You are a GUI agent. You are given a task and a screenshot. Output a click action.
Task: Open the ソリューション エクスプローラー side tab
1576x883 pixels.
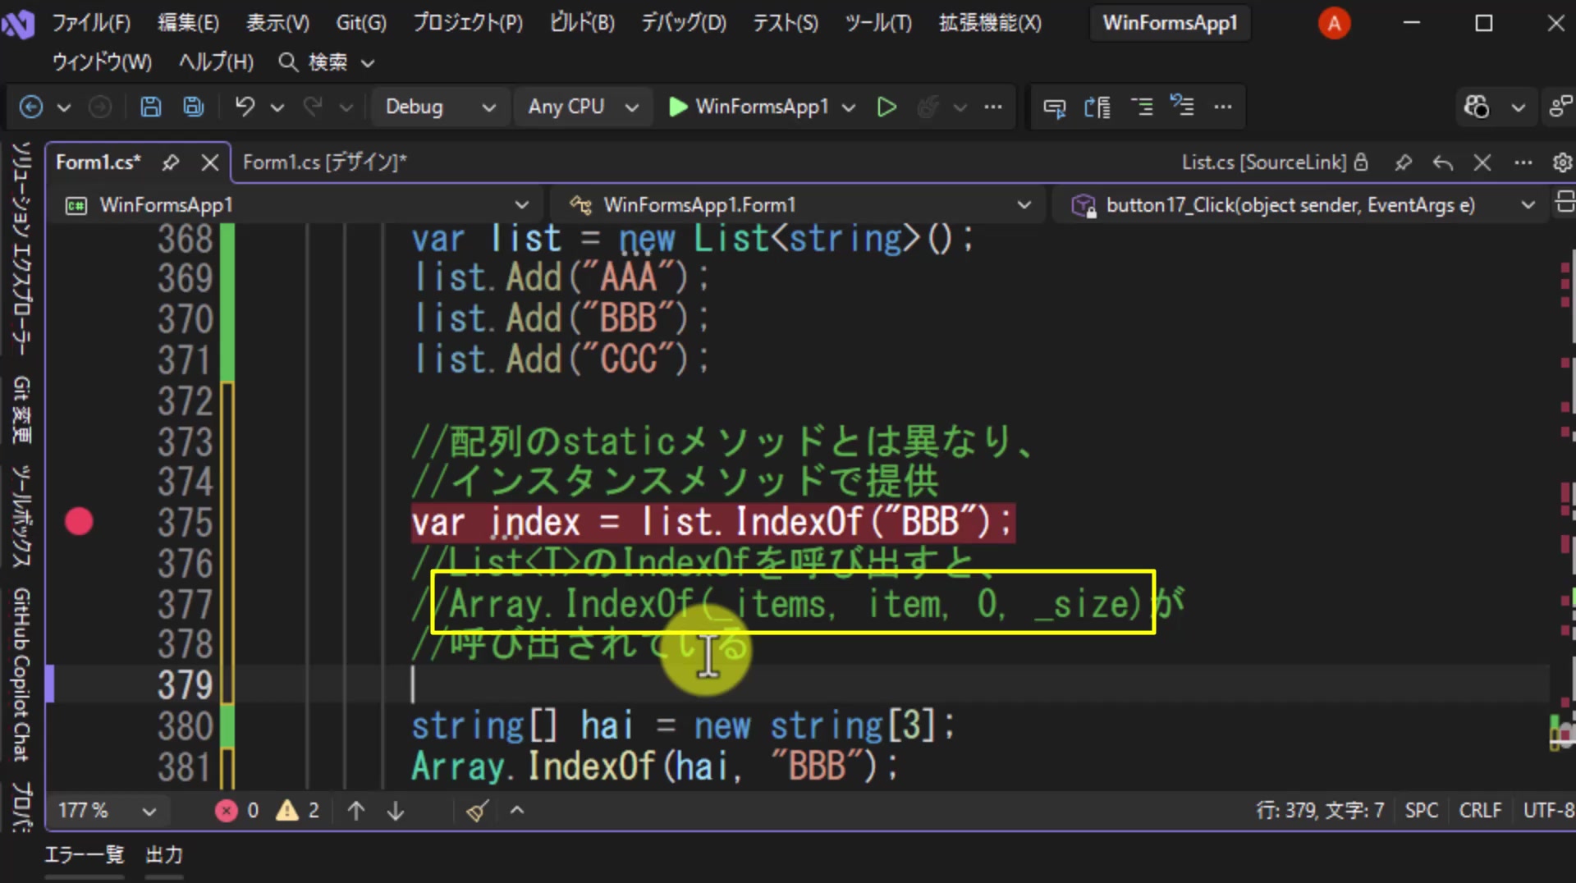tap(21, 249)
